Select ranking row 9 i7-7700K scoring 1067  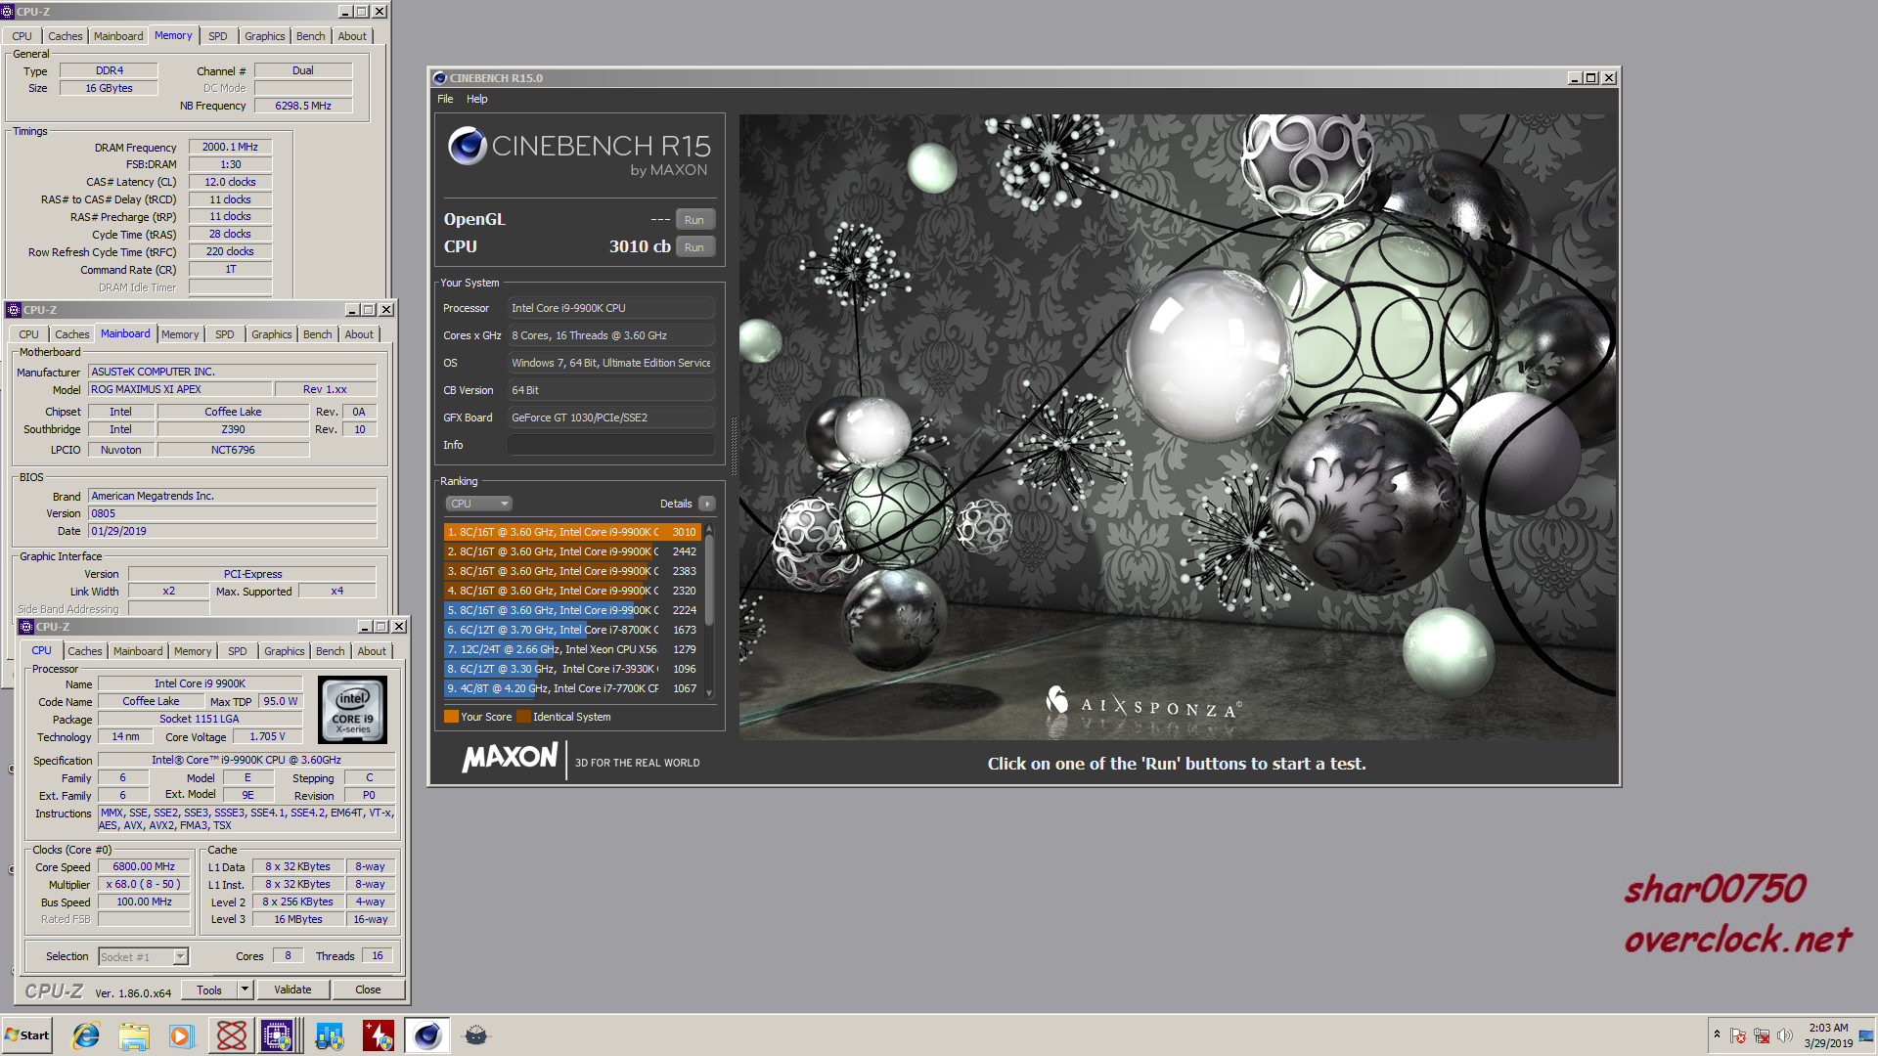[572, 688]
